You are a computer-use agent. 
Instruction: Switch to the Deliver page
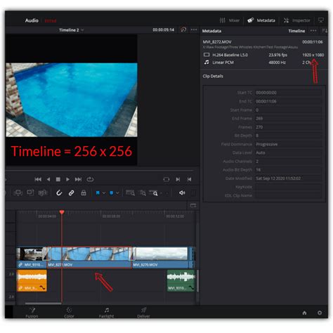pos(143,313)
